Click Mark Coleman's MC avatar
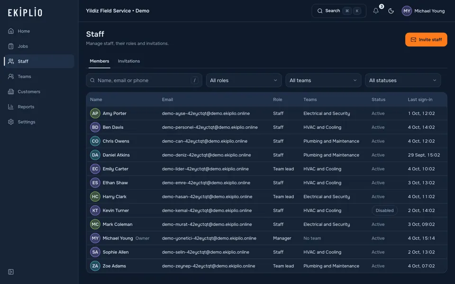The image size is (455, 284). (x=95, y=224)
